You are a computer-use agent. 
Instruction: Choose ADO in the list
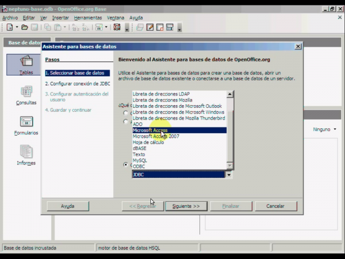click(x=180, y=124)
